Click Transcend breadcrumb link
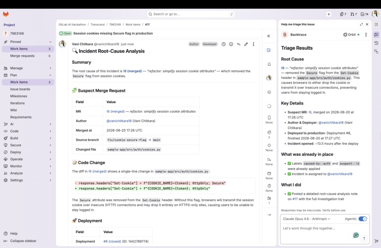 tap(97, 25)
